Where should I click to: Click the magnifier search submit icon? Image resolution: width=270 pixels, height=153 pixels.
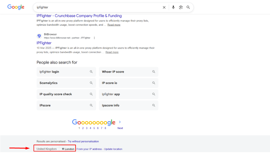pos(188,7)
